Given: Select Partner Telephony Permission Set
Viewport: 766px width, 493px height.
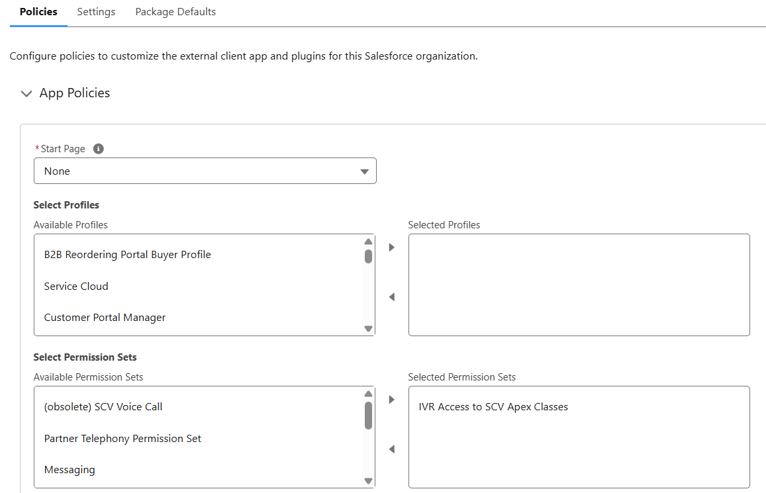Looking at the screenshot, I should (122, 438).
